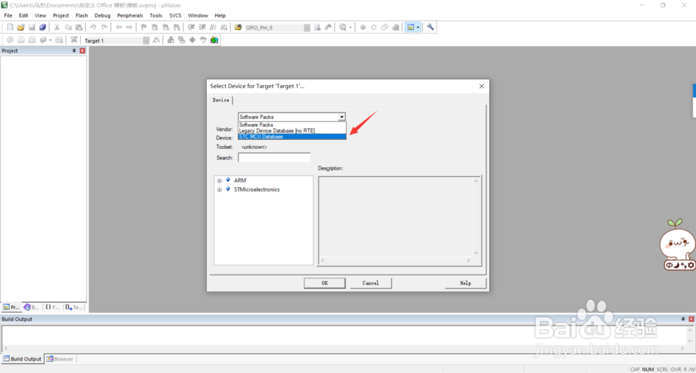Click OK in Select Device dialog
The image size is (696, 373).
point(324,283)
